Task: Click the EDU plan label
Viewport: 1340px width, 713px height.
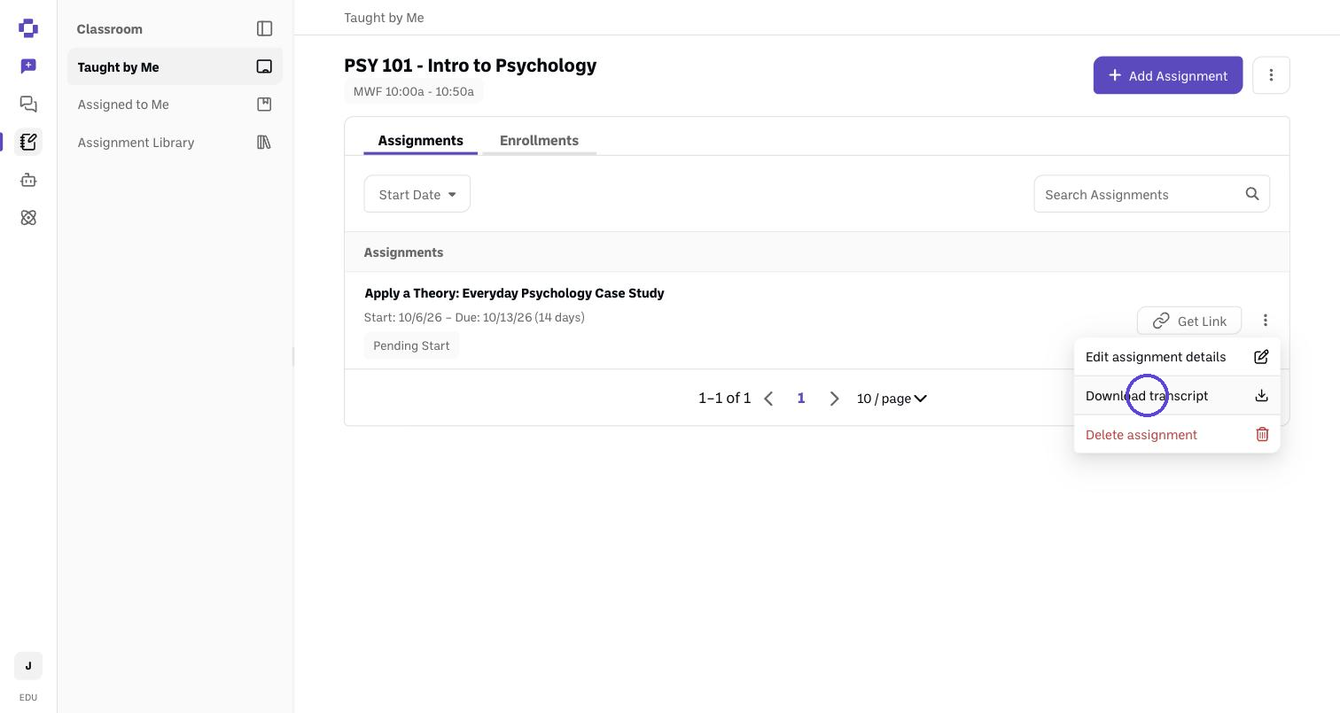Action: tap(28, 697)
